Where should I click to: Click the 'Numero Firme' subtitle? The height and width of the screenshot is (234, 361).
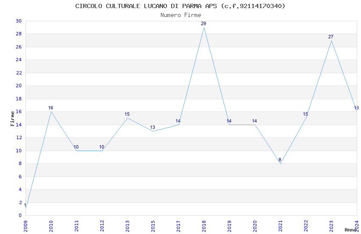click(181, 15)
